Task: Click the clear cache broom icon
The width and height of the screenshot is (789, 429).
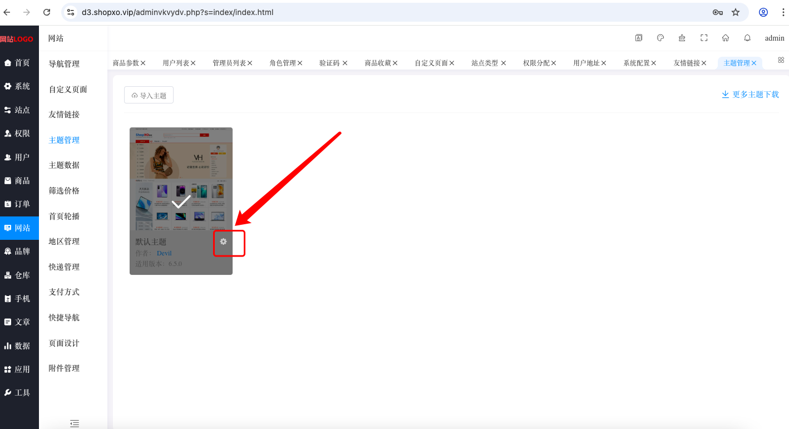Action: pyautogui.click(x=682, y=38)
